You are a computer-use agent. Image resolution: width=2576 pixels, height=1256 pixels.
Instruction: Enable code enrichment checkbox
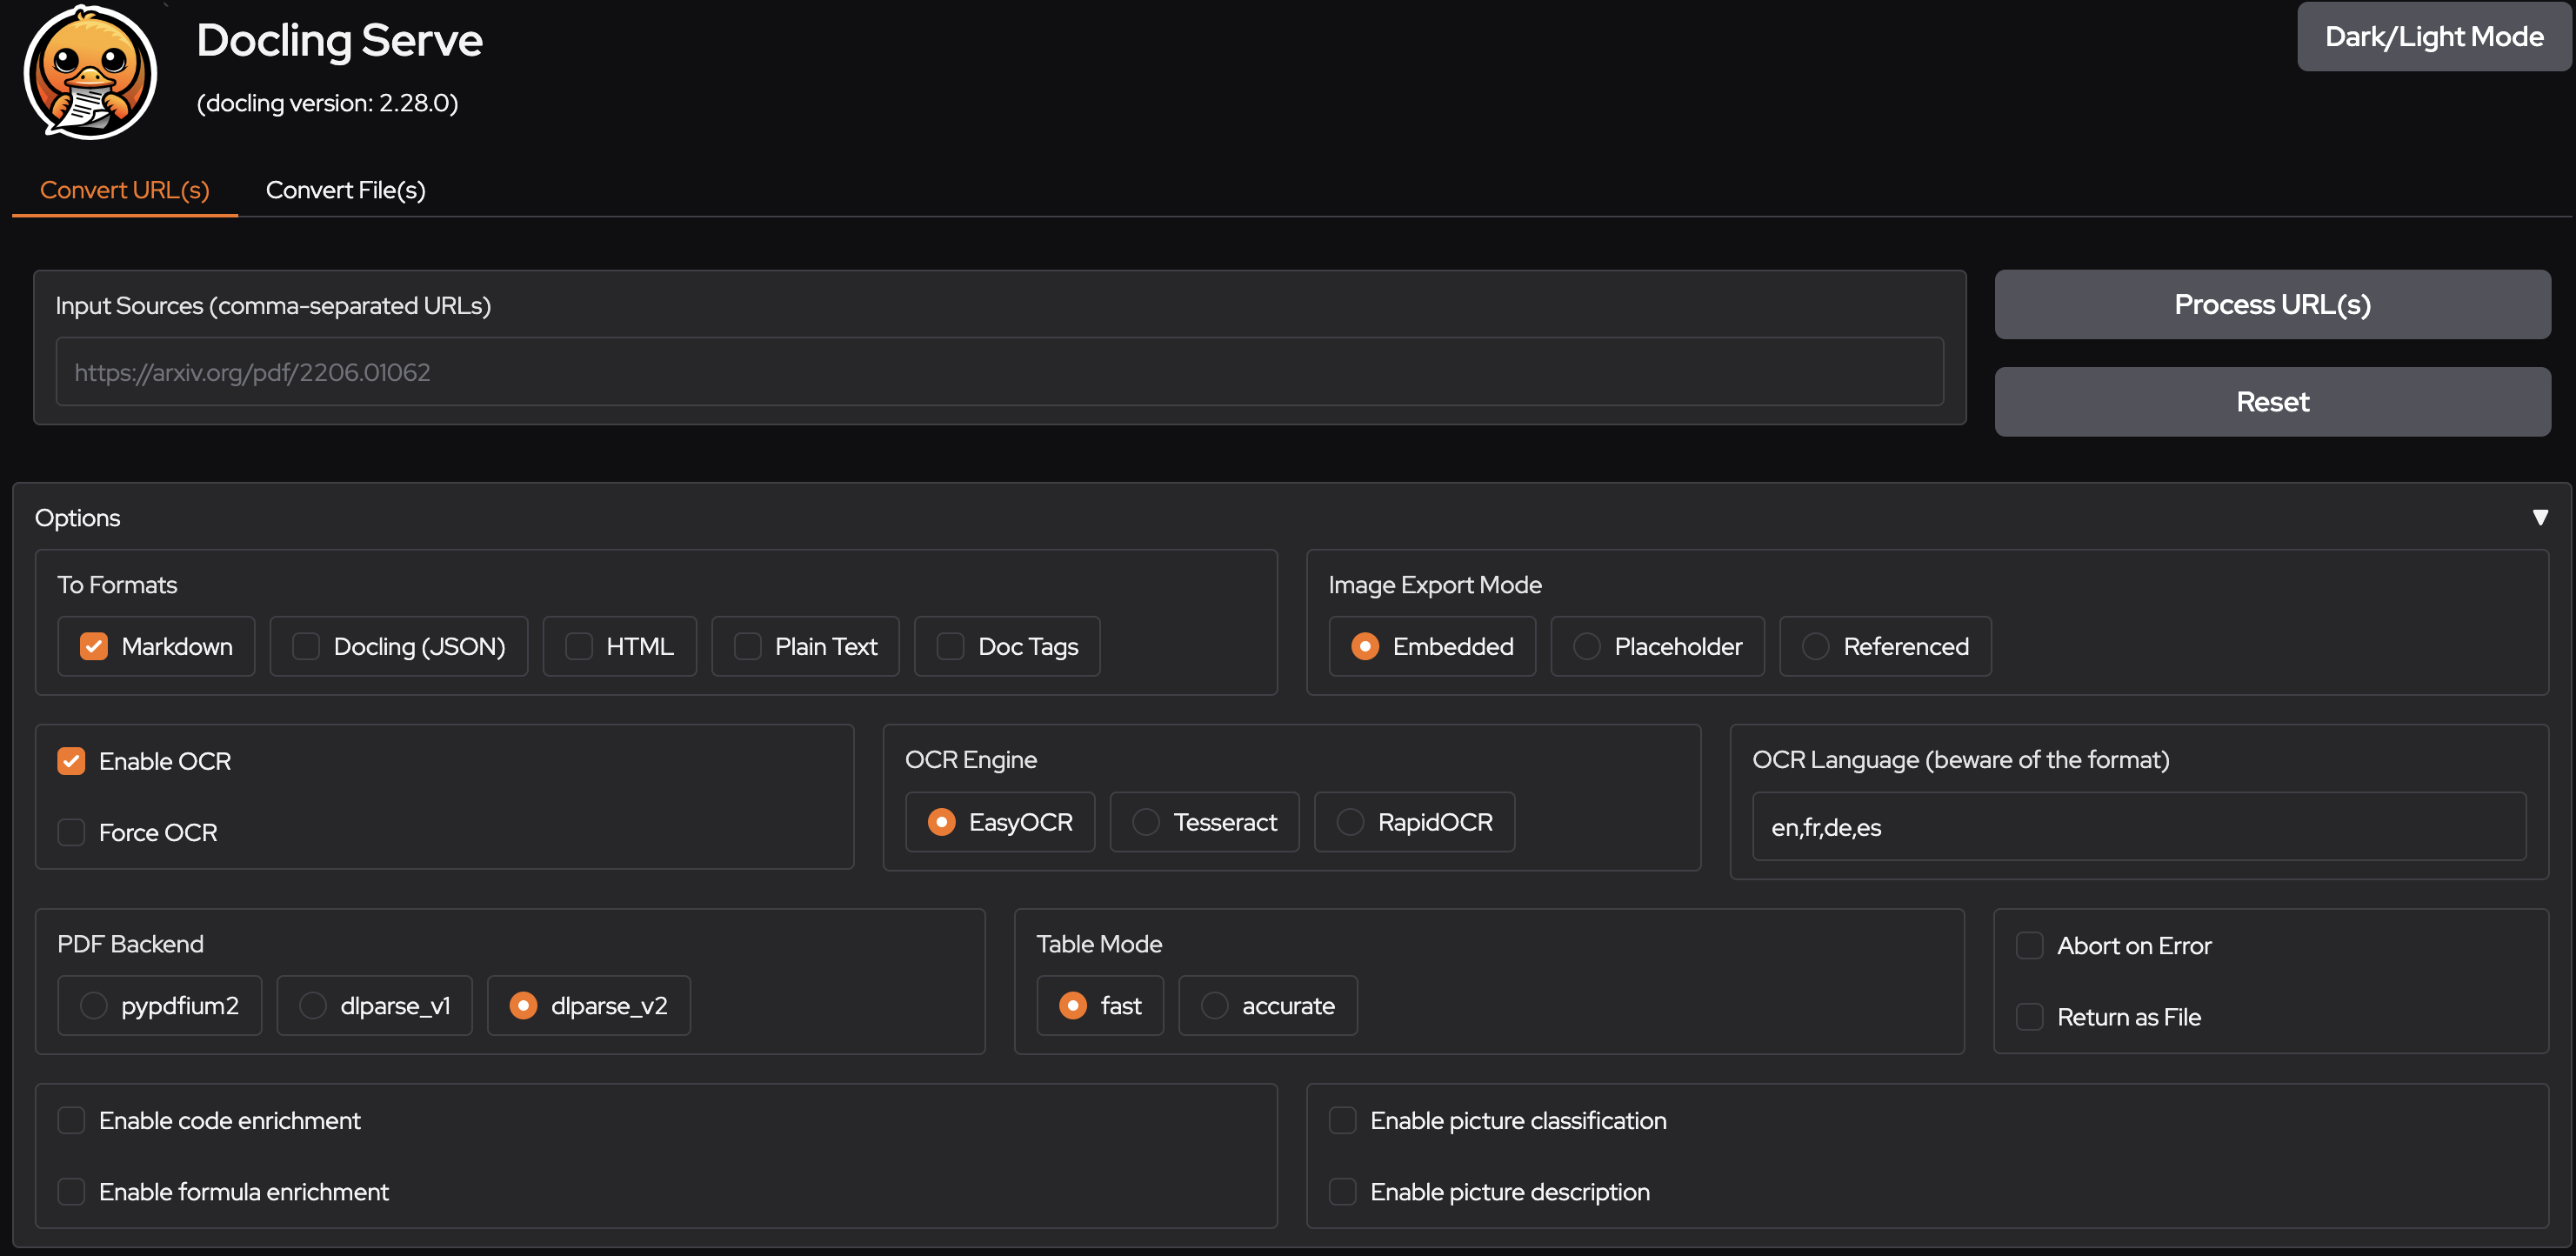point(71,1120)
